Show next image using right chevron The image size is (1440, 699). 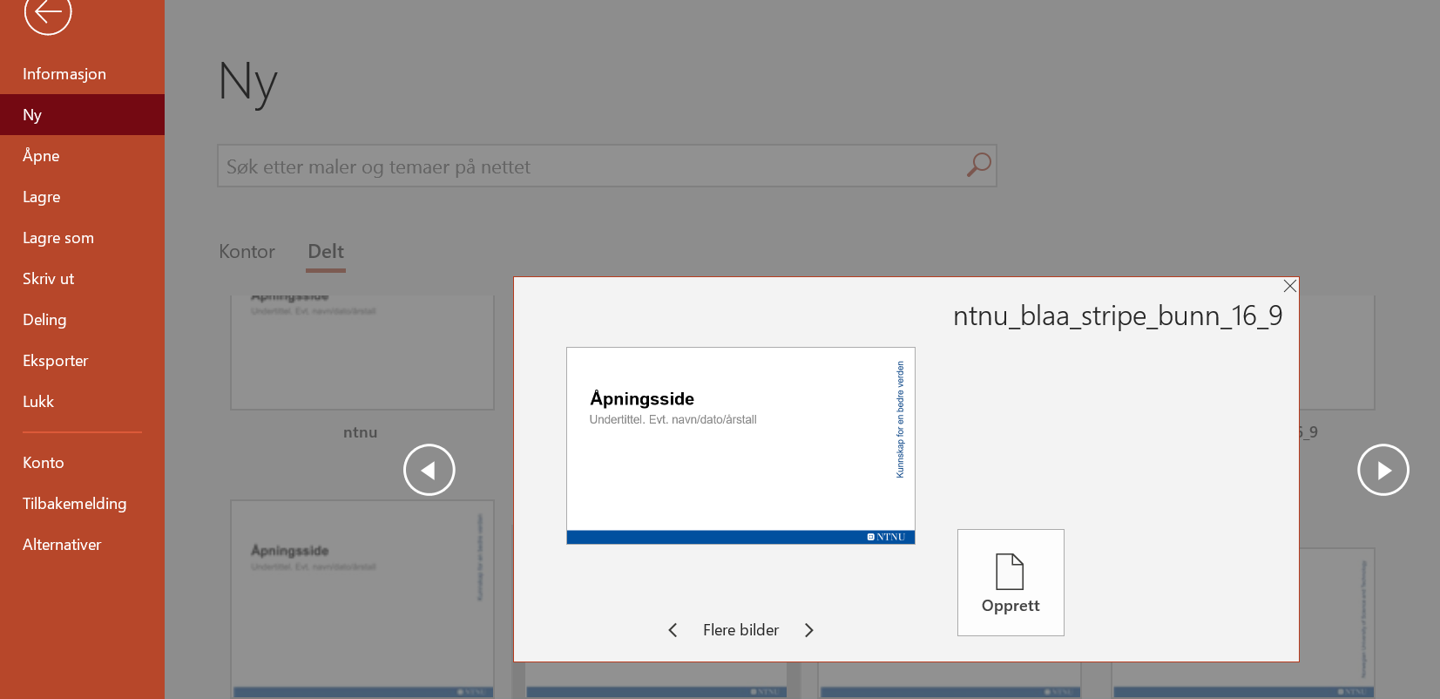click(808, 630)
